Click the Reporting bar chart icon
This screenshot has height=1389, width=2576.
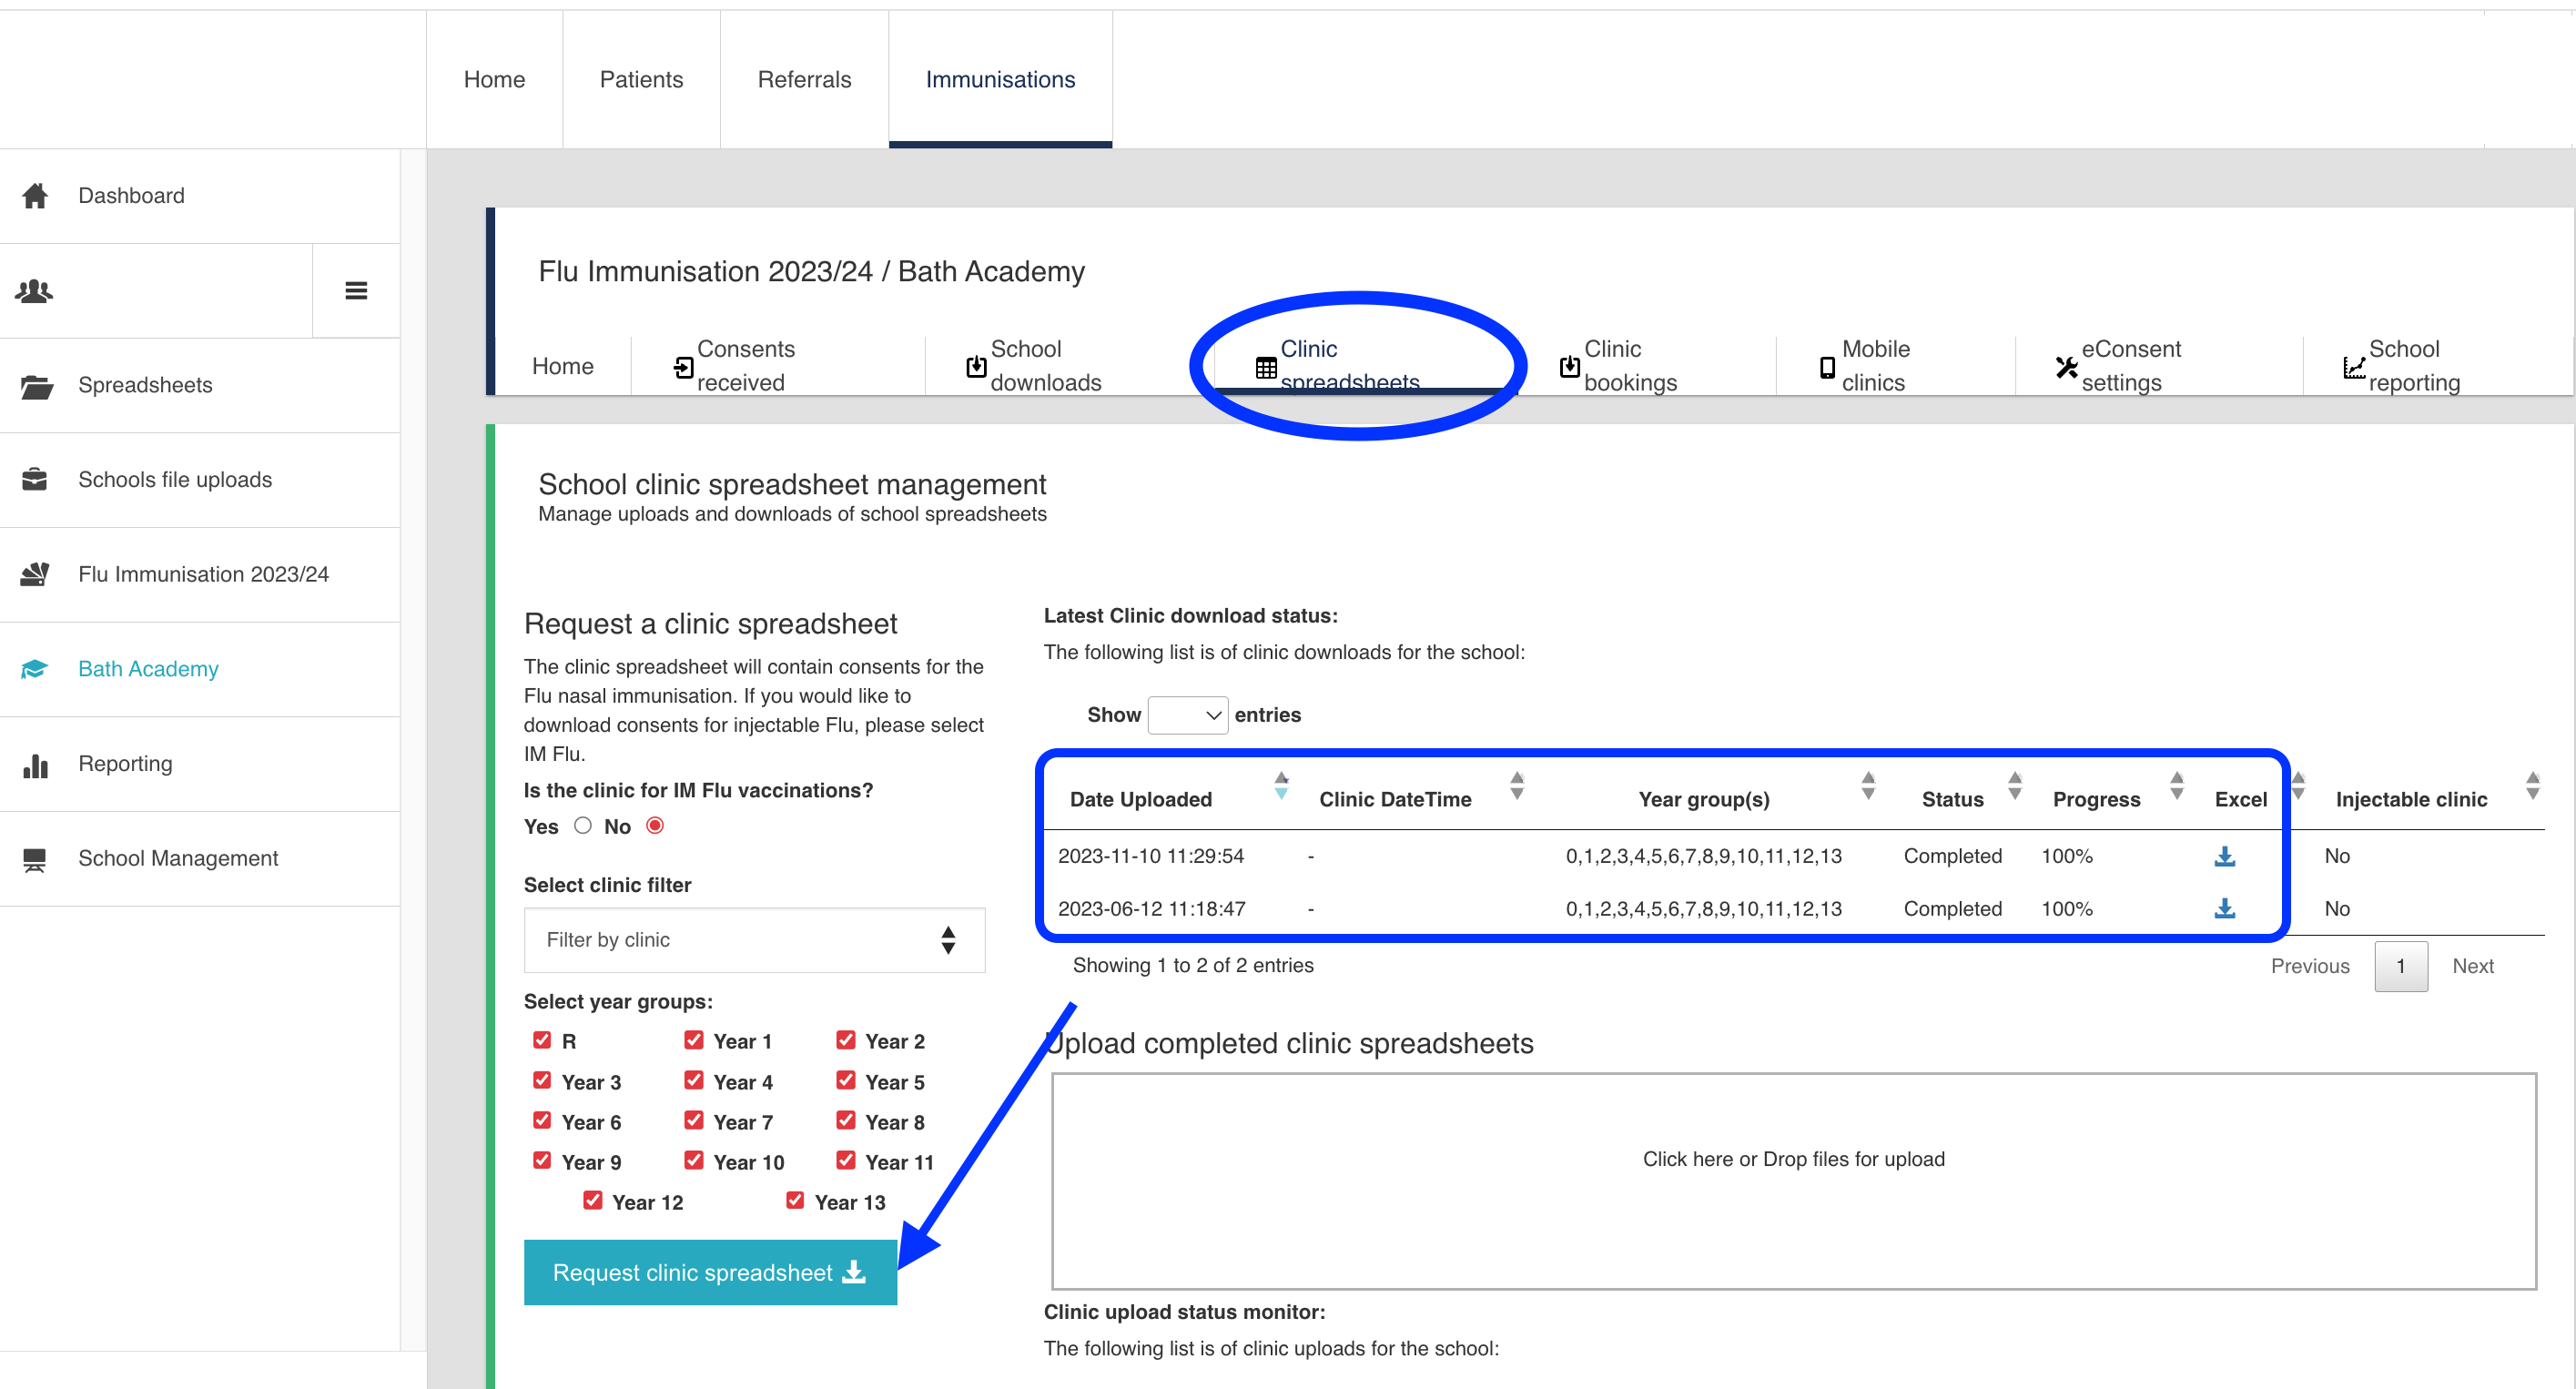pyautogui.click(x=35, y=765)
